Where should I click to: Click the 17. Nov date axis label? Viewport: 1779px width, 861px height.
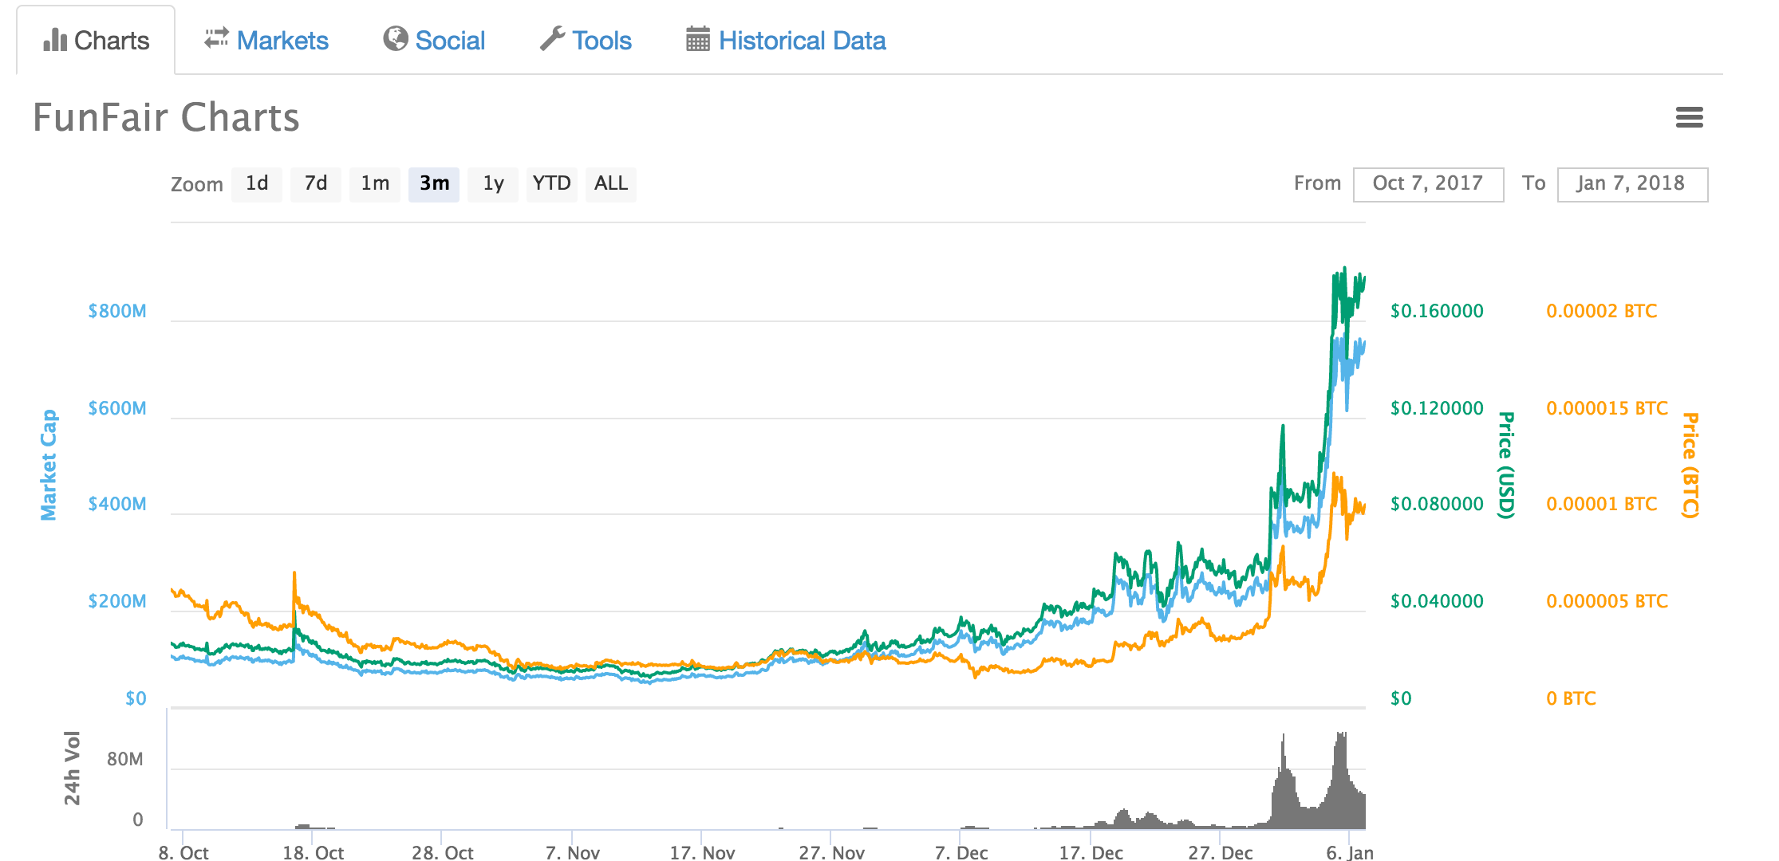[x=702, y=852]
